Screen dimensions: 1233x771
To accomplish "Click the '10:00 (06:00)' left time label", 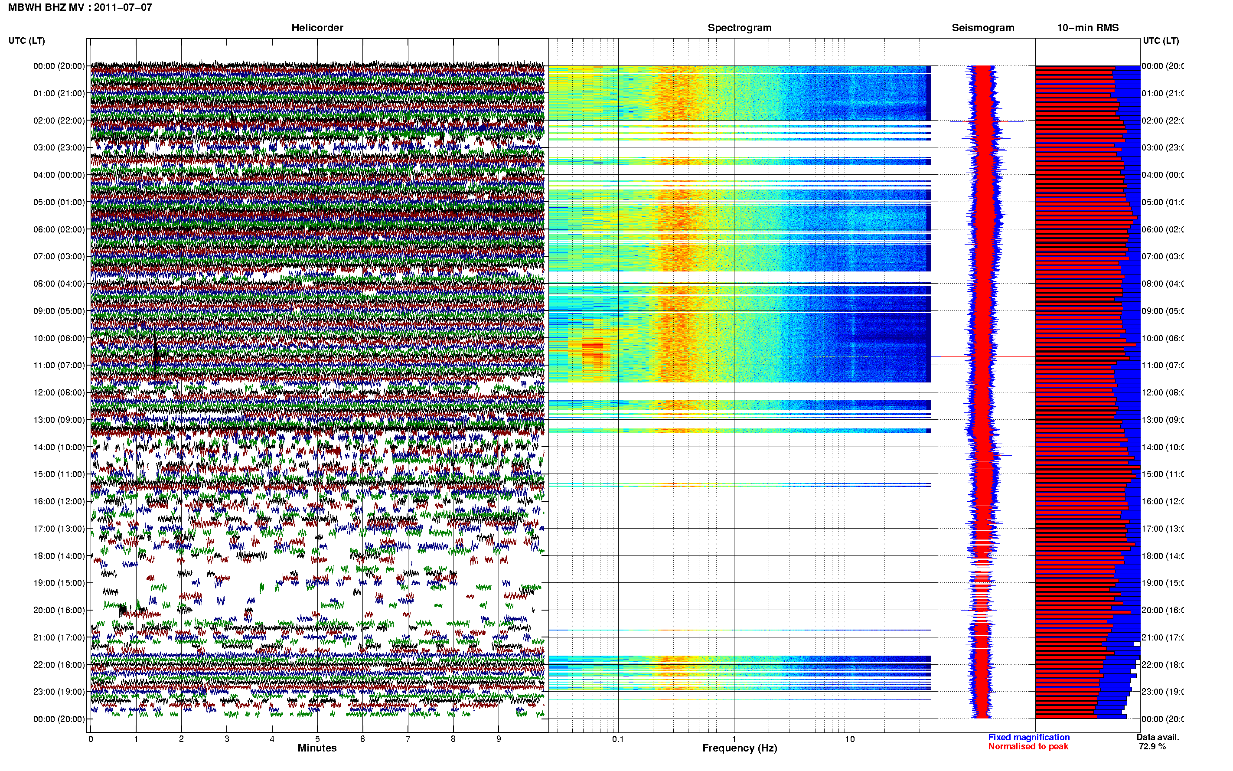I will point(59,338).
